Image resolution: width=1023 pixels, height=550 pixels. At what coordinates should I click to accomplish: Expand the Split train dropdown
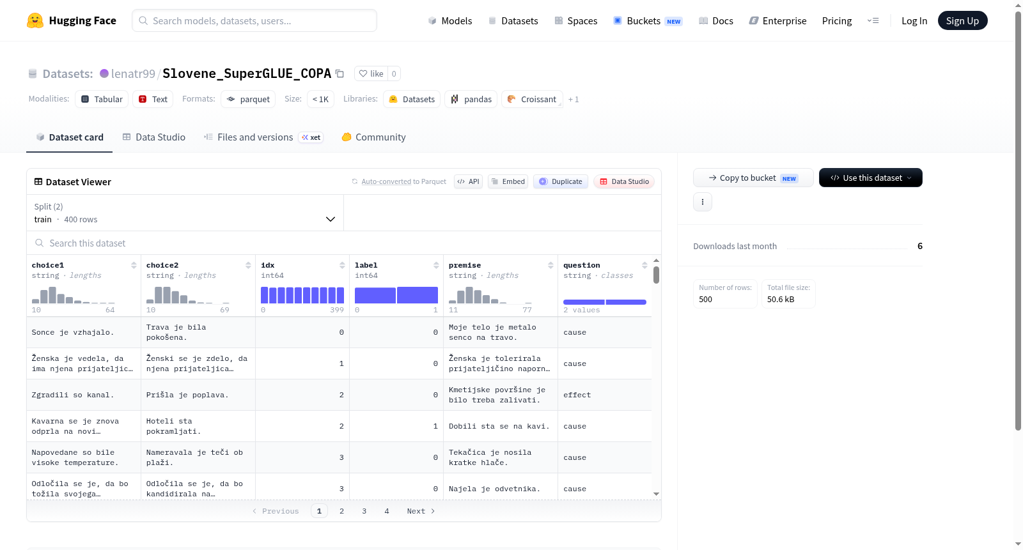click(185, 213)
